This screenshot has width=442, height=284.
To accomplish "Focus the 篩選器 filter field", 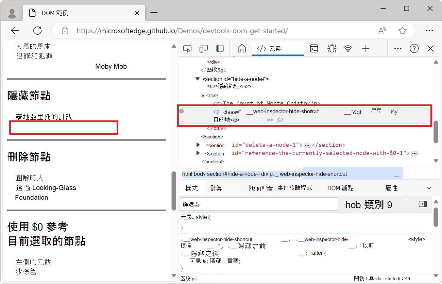I will click(259, 204).
